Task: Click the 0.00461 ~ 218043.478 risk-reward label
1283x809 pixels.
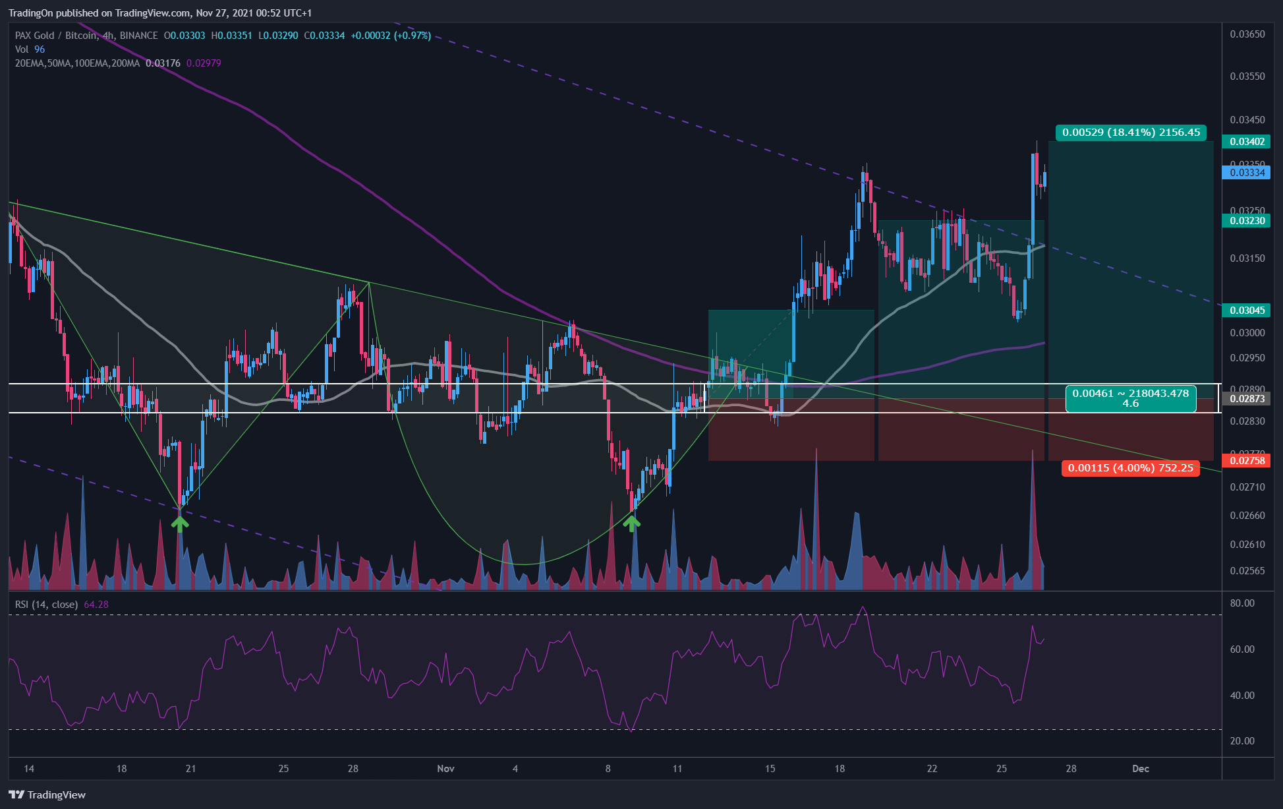Action: pos(1130,398)
